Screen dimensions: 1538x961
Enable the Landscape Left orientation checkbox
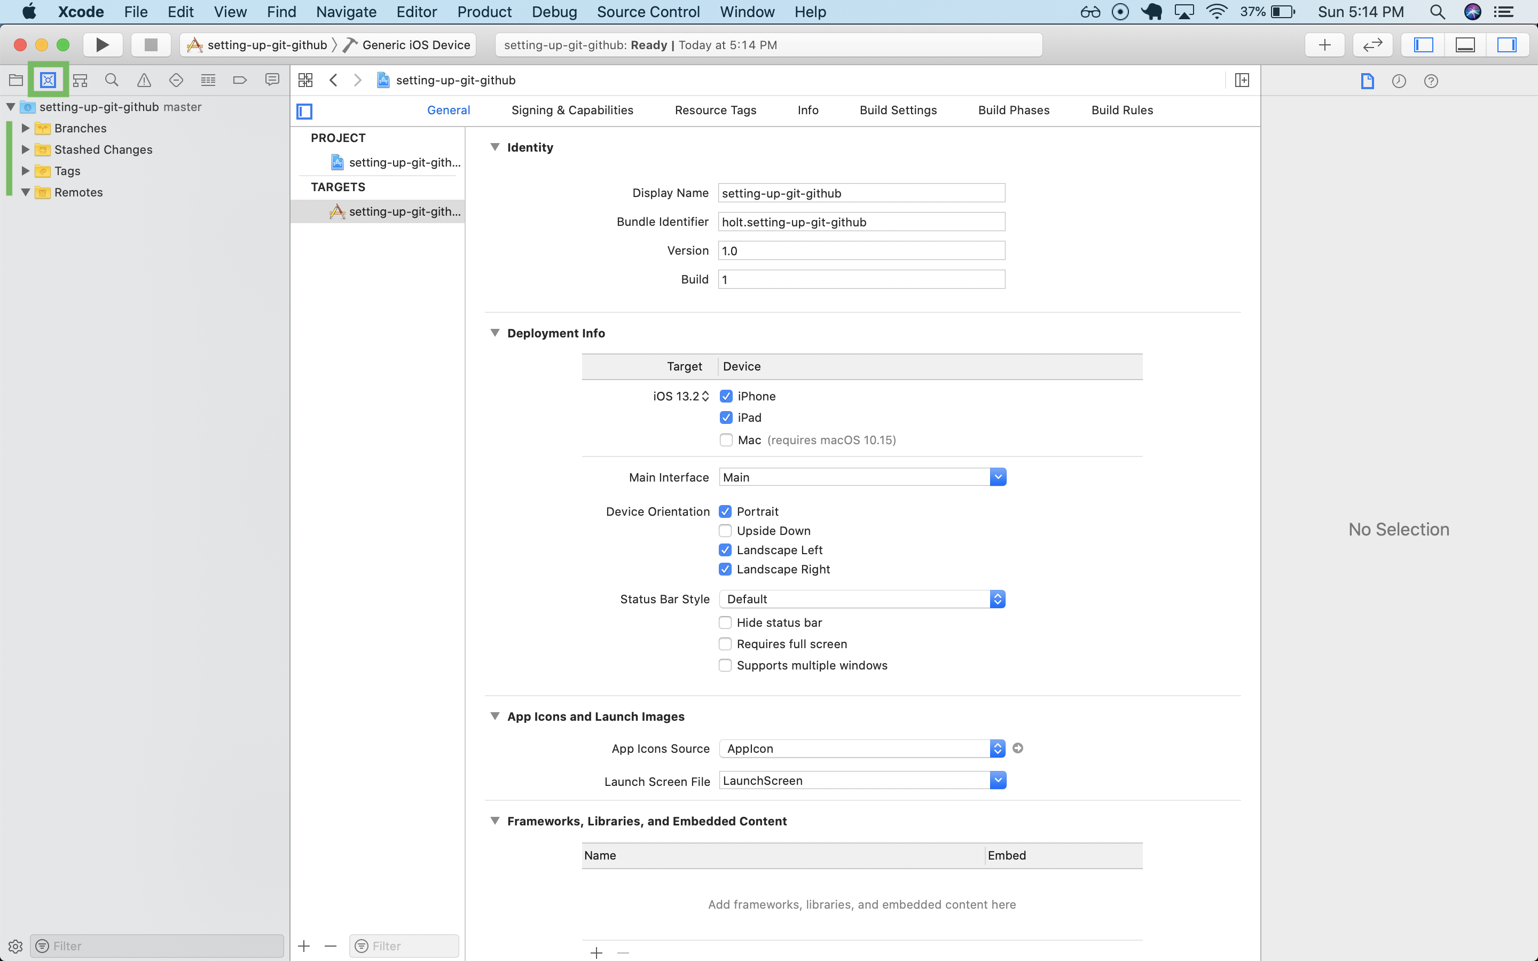(725, 549)
